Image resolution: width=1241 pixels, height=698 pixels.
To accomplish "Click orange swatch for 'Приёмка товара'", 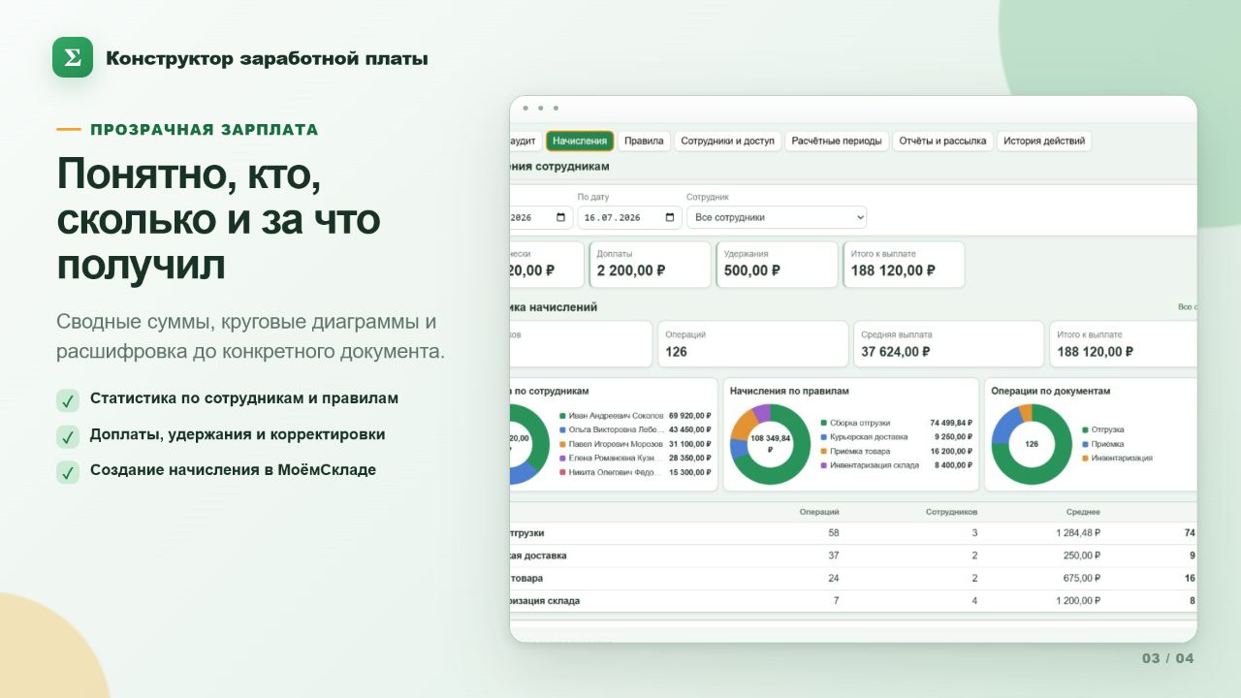I will click(824, 451).
